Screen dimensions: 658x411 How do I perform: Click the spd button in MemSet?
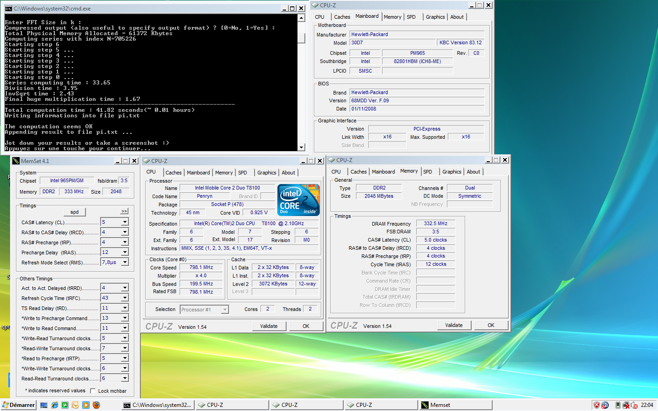tap(74, 212)
